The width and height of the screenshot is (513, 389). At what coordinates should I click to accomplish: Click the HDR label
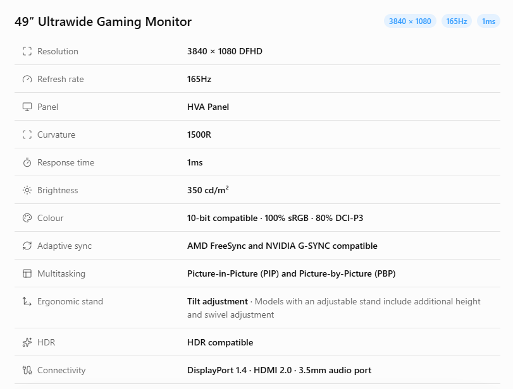coord(46,342)
